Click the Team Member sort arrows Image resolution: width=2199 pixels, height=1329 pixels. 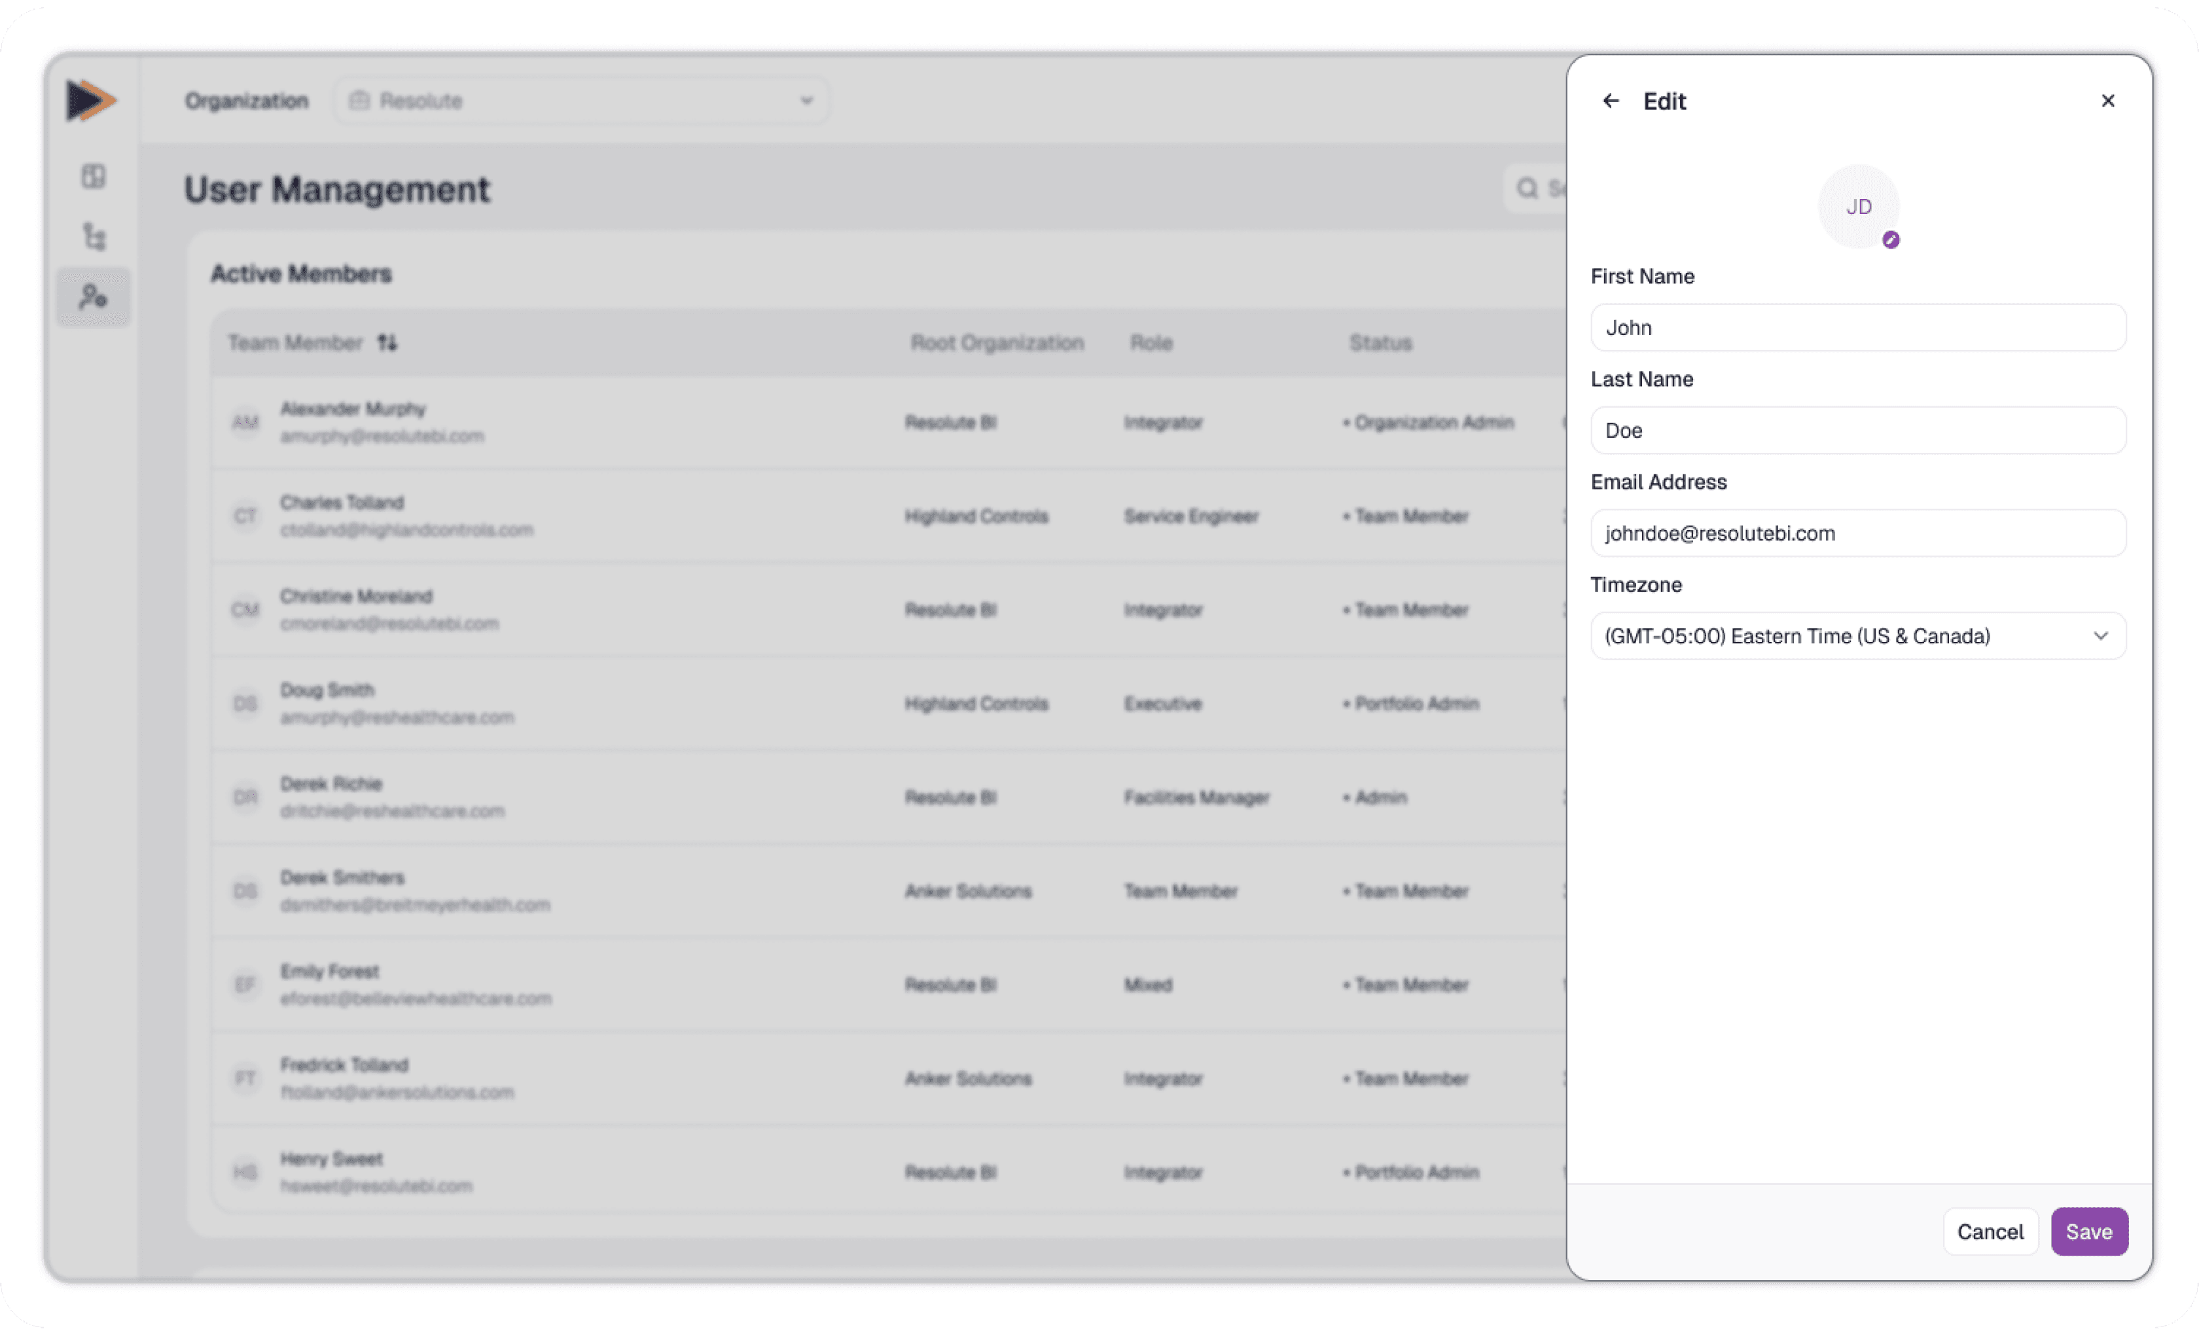pyautogui.click(x=386, y=343)
